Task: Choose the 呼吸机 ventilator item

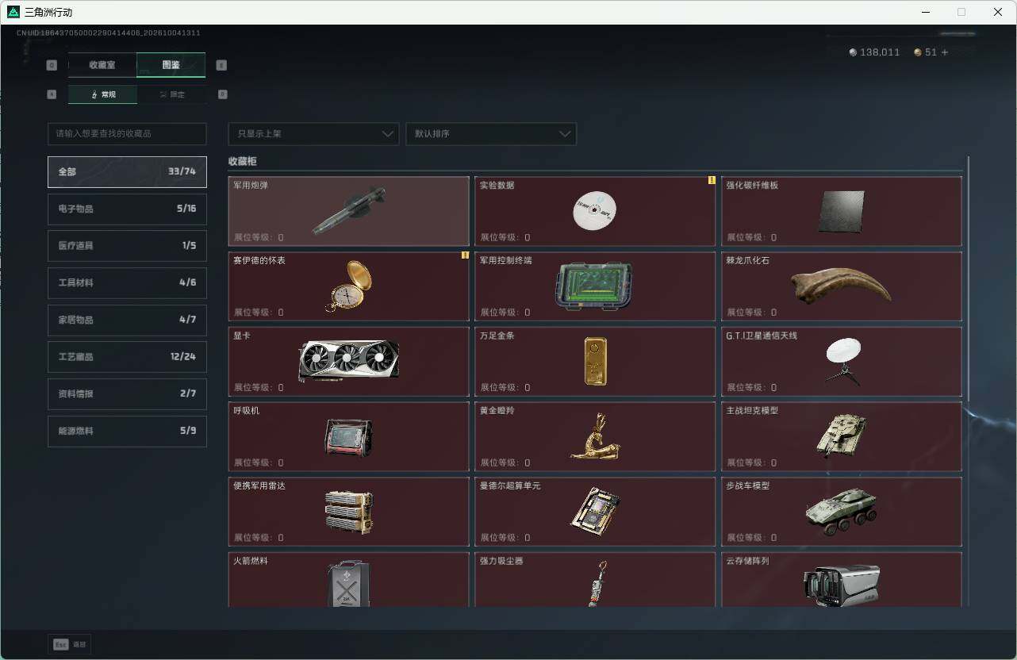Action: 349,436
